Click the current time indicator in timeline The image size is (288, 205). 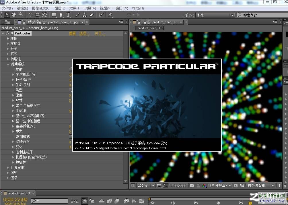[x=250, y=203]
